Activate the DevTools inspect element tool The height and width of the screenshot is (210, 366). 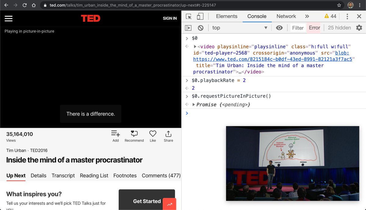[189, 16]
